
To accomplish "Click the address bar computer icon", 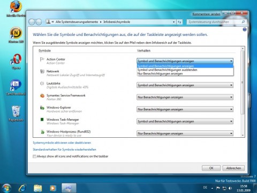I will (x=48, y=22).
